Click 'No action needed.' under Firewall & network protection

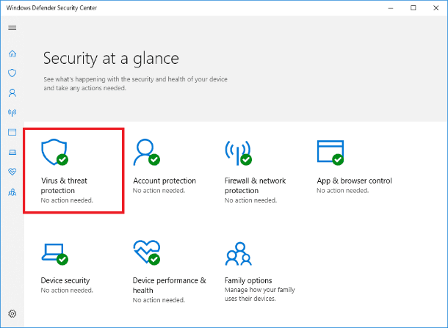pos(250,200)
